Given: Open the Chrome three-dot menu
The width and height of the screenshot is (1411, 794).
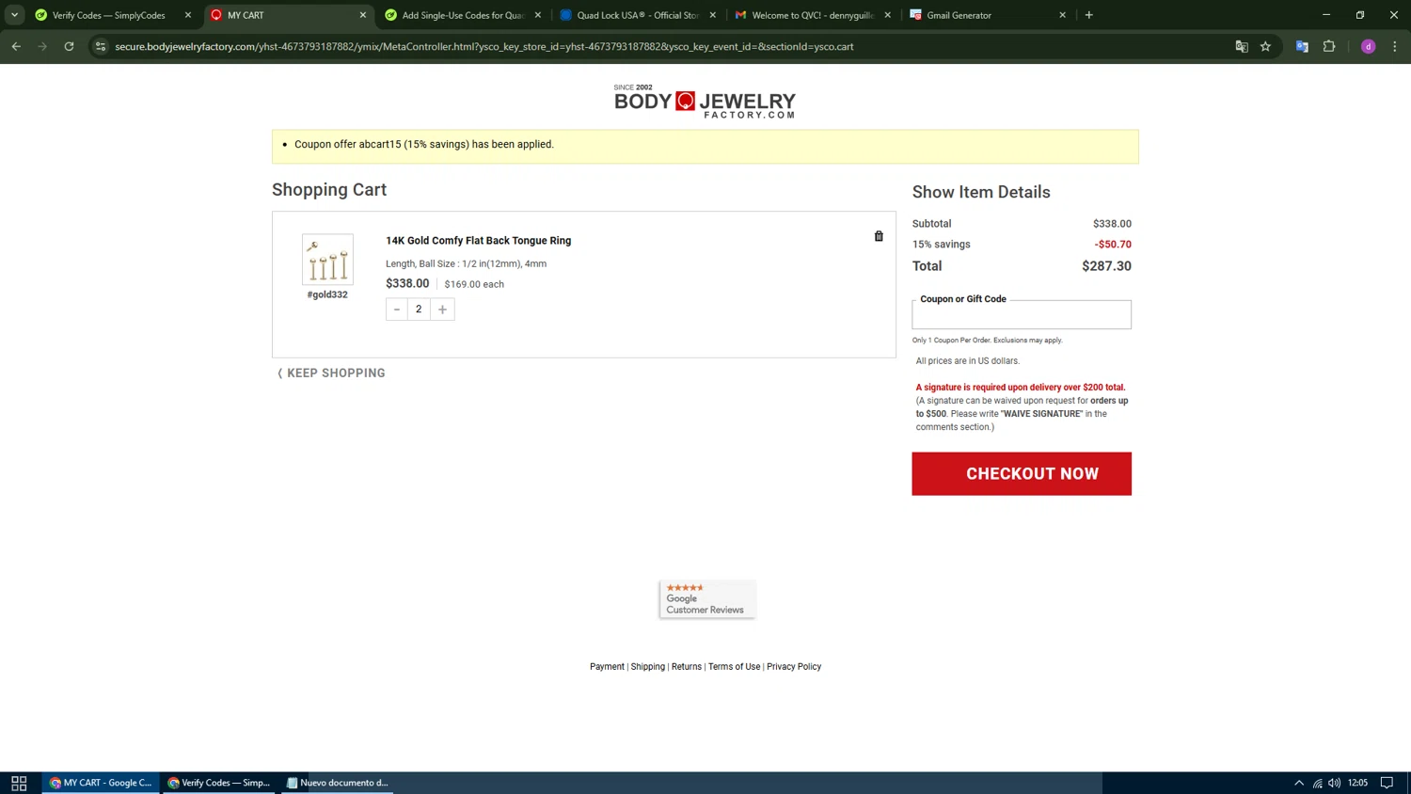Looking at the screenshot, I should pos(1395,46).
